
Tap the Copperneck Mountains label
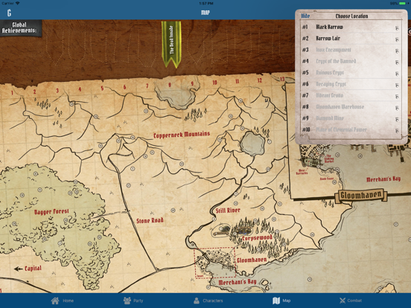(x=182, y=135)
